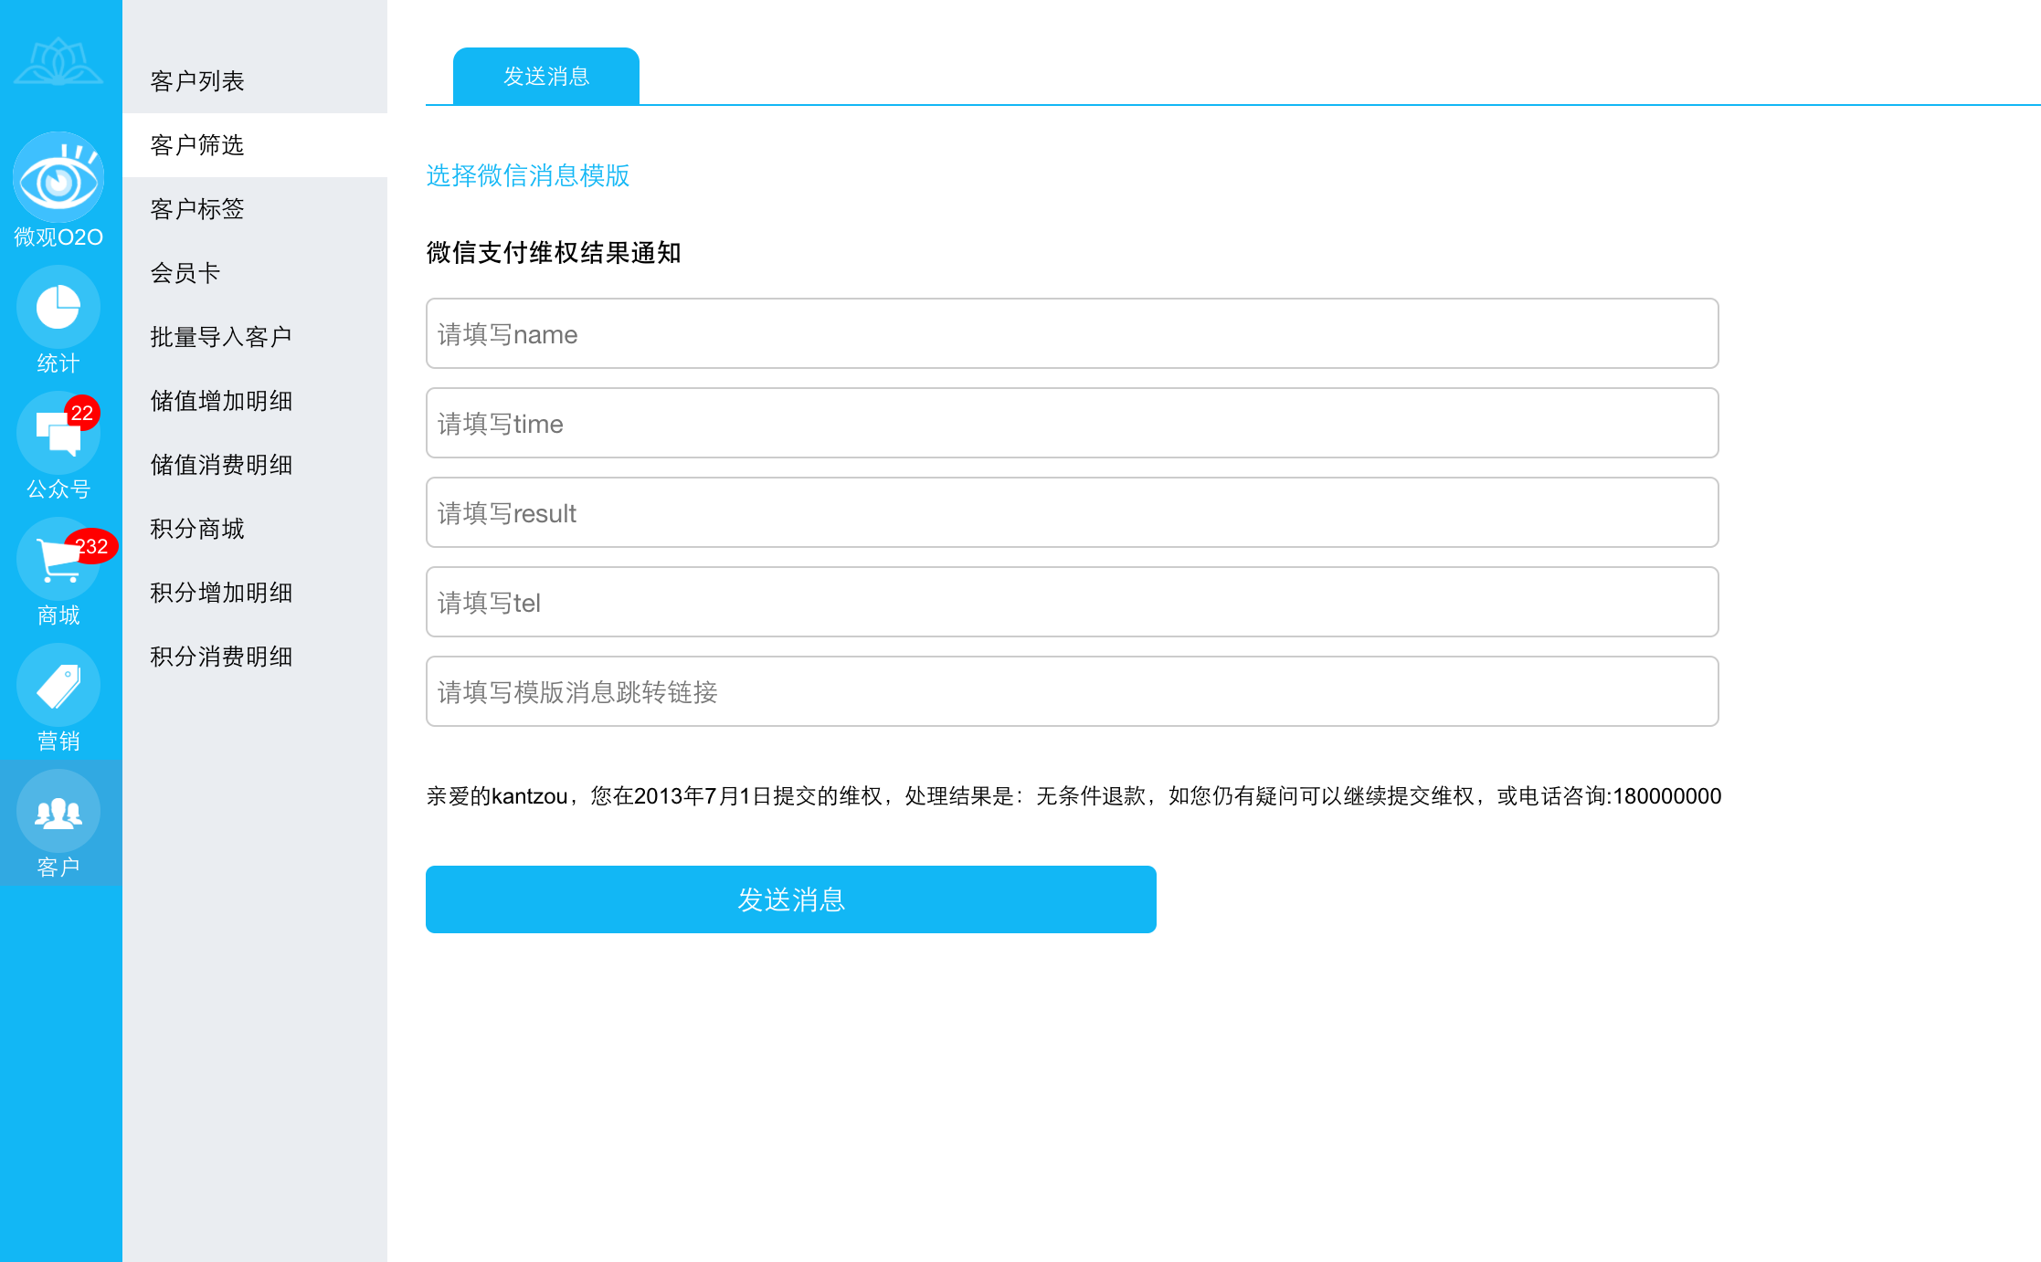
Task: Click the 商城 label text
Action: tap(58, 615)
